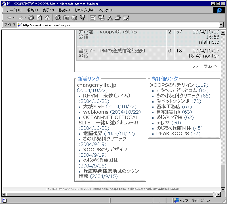Click the Fonts letter A toolbar icon
Image resolution: width=227 pixels, height=204 pixels.
(x=110, y=18)
